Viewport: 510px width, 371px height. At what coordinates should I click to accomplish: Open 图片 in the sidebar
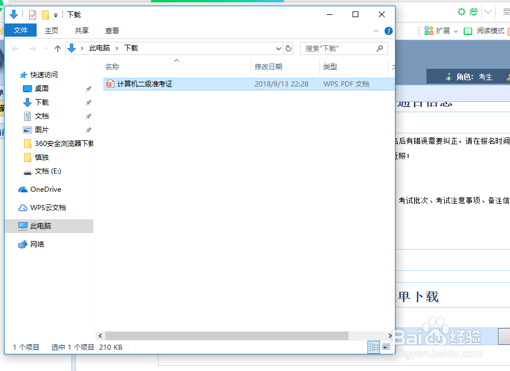coord(42,130)
